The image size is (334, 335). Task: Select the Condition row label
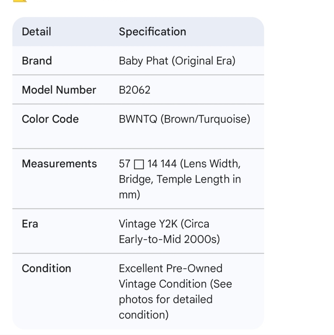coord(46,268)
